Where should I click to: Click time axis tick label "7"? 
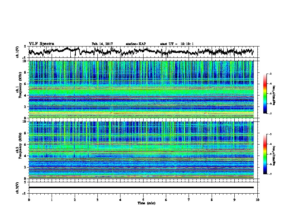pyautogui.click(x=189, y=200)
